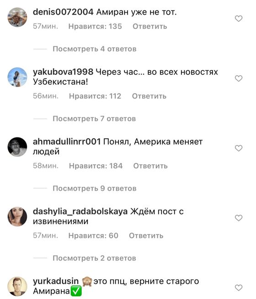Viewport: 256px width, 299px height.
Task: Expand Посмотреть 4 ответов replies
Action: 95,49
